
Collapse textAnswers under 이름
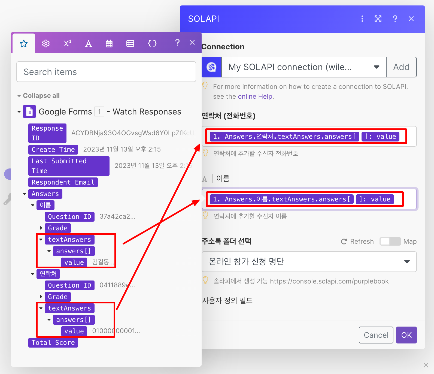pos(41,240)
